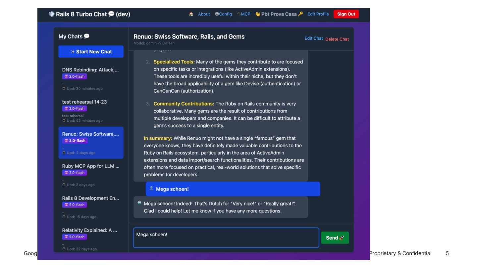Click the 'Community Contributions:' heading
The height and width of the screenshot is (268, 477).
pos(184,104)
